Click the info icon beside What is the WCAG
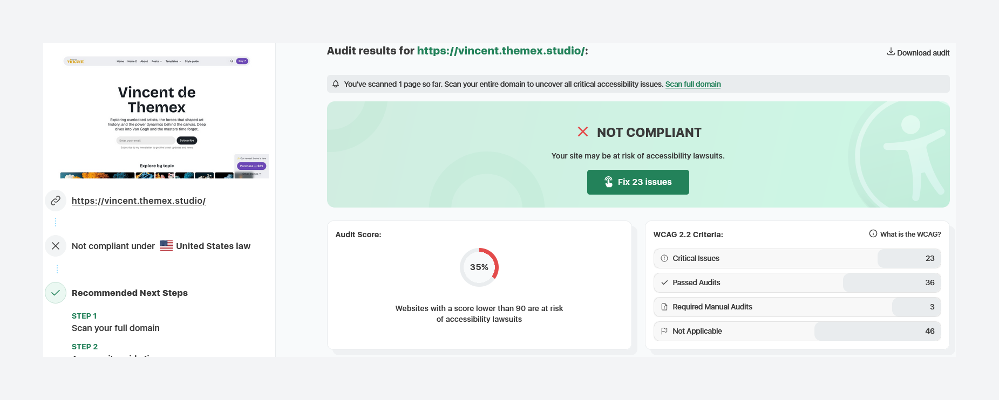The image size is (999, 400). click(873, 234)
